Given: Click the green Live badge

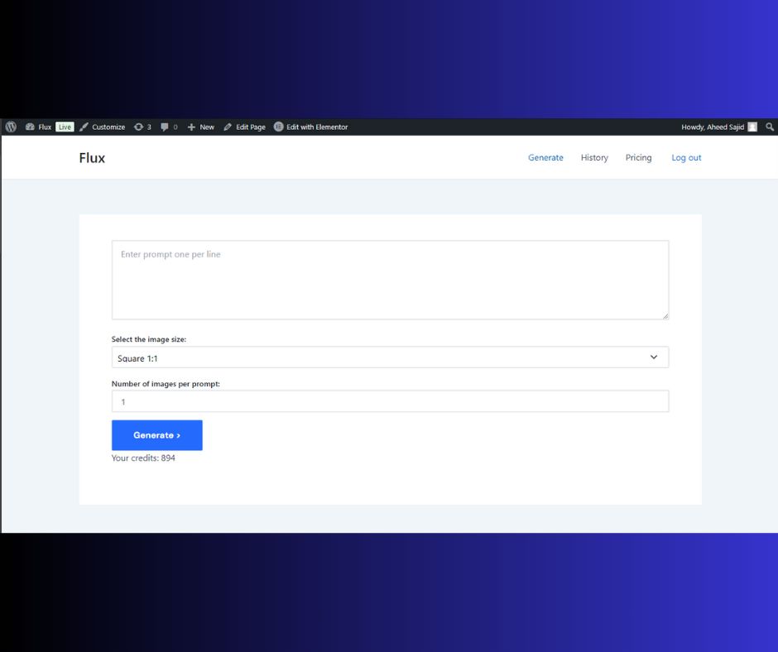Looking at the screenshot, I should pos(65,127).
